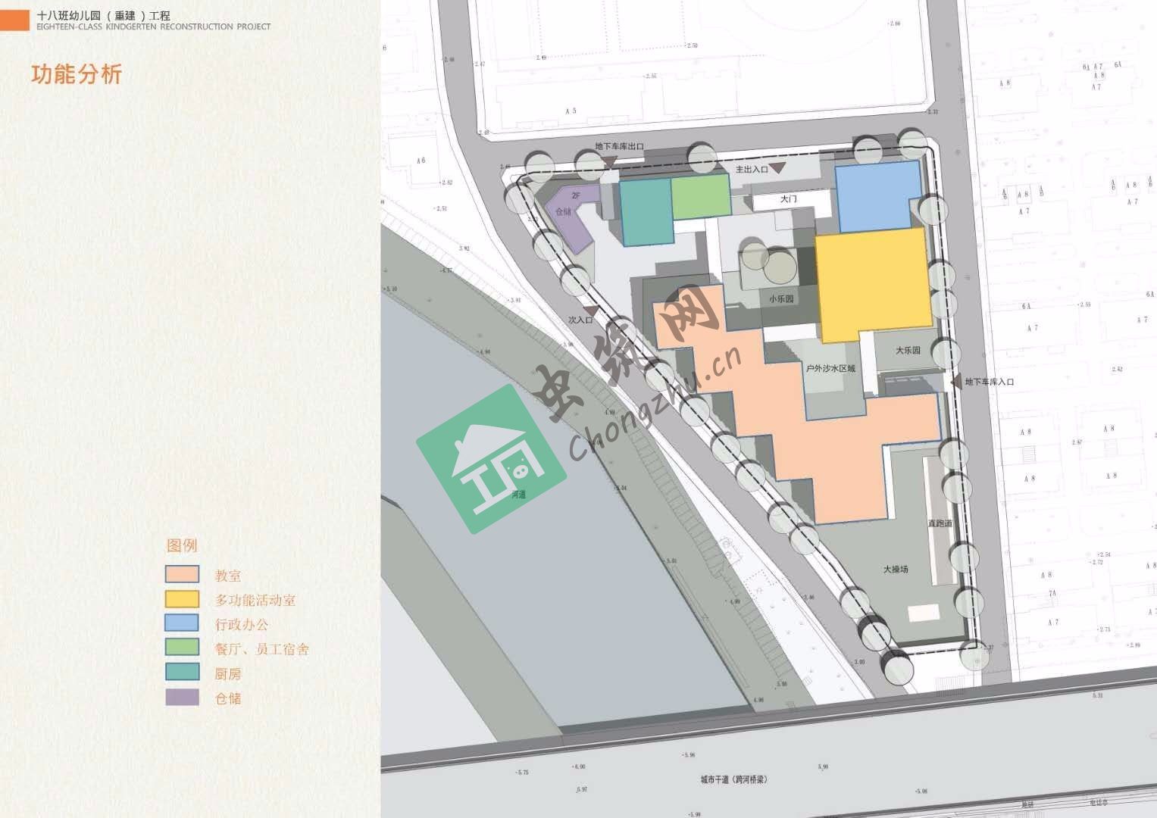Click the round tree canopies in 小乐园
This screenshot has height=818, width=1157.
coord(770,262)
